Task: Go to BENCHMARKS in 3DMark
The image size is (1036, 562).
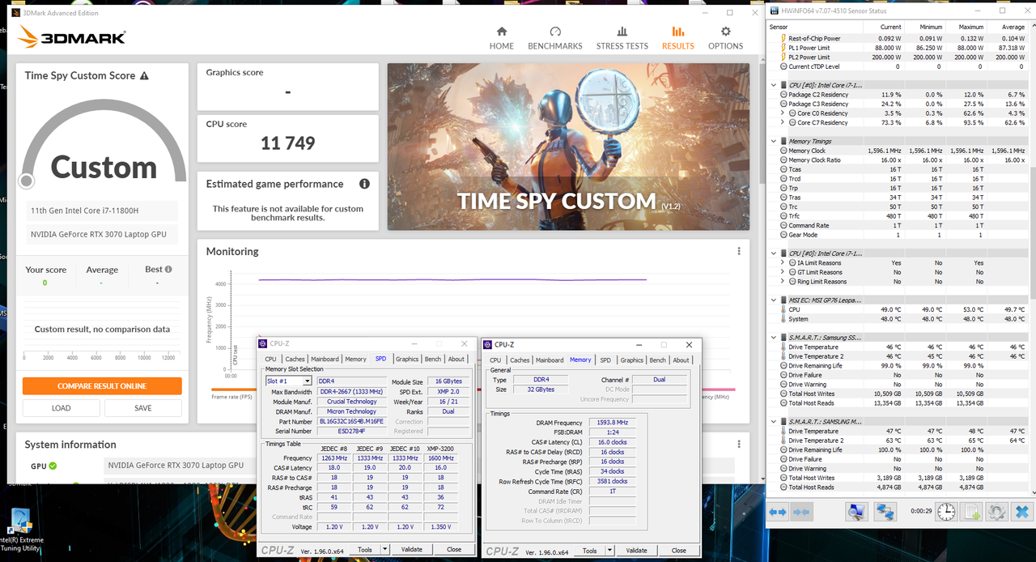Action: coord(555,38)
